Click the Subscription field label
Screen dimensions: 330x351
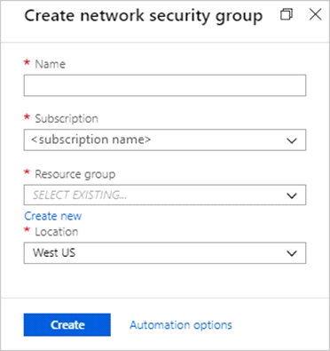(x=67, y=119)
